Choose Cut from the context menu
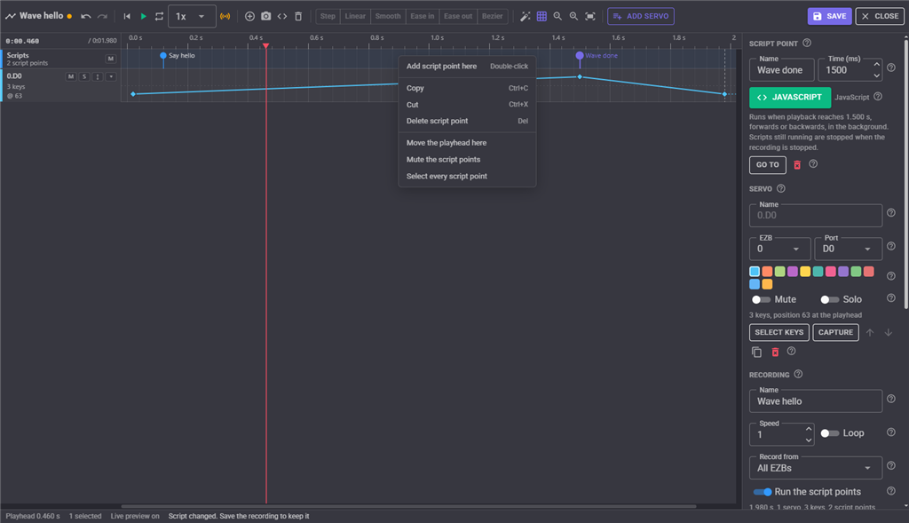Viewport: 909px width, 523px height. (467, 105)
